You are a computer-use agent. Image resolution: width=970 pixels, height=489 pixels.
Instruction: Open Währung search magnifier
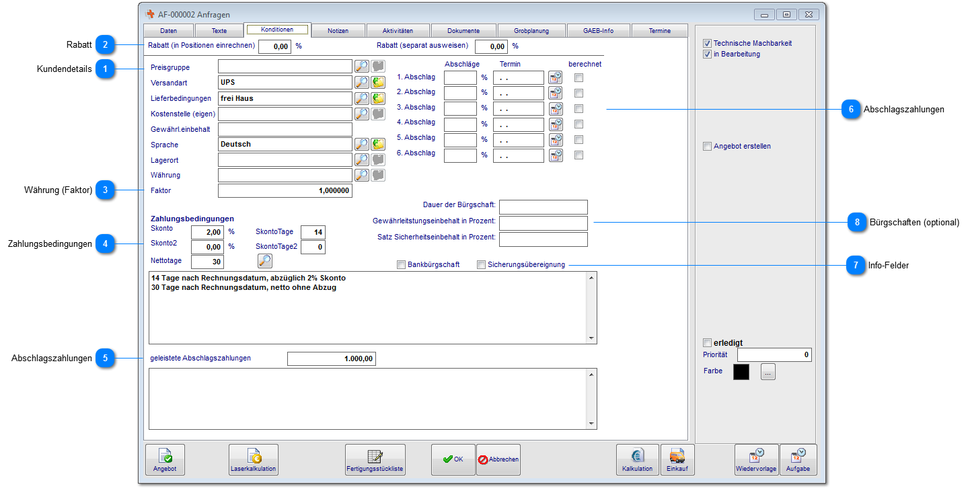tap(362, 175)
